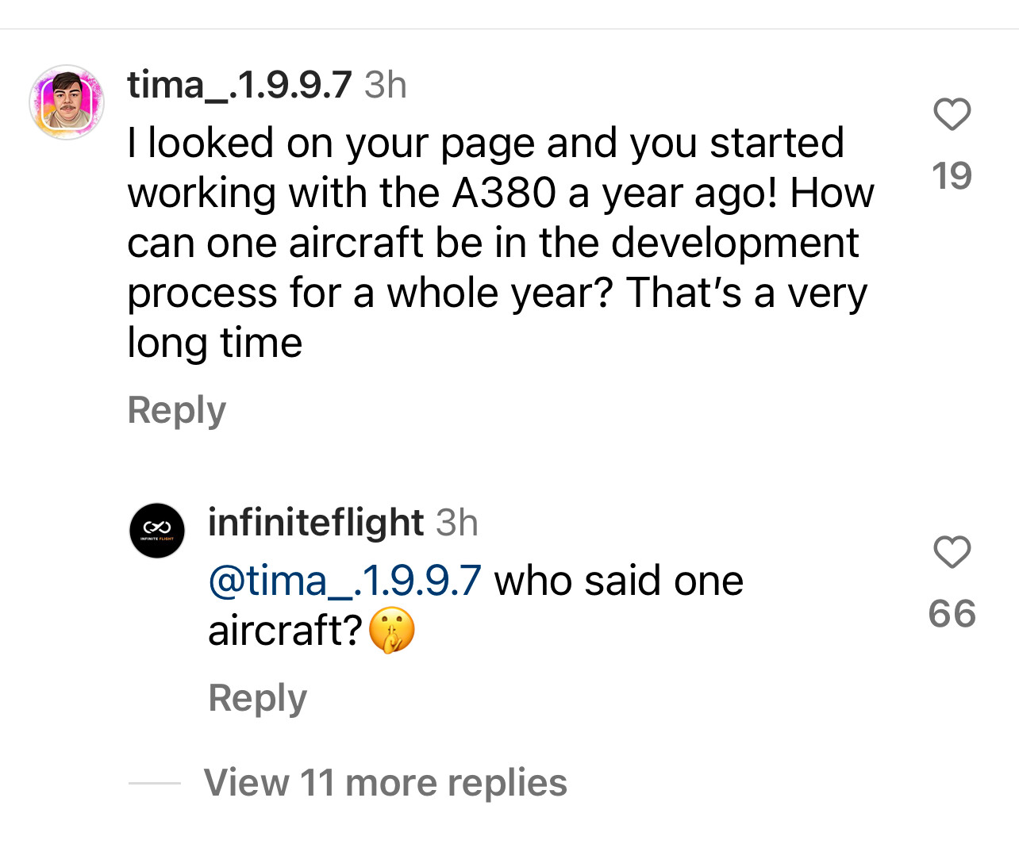This screenshot has height=844, width=1019.
Task: Click the word A380 in tima's comment
Action: point(504,193)
